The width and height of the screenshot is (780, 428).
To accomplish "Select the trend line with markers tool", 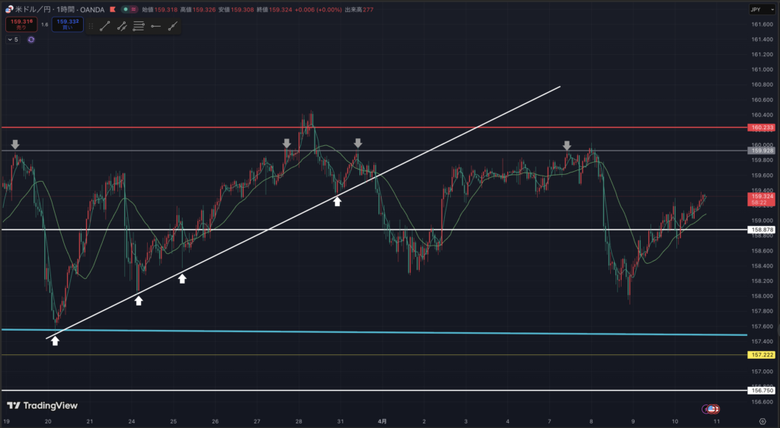I will pos(122,26).
